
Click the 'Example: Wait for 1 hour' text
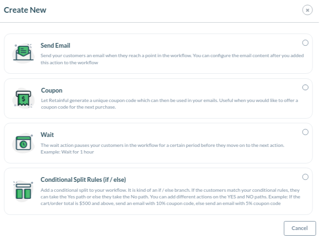tap(67, 152)
